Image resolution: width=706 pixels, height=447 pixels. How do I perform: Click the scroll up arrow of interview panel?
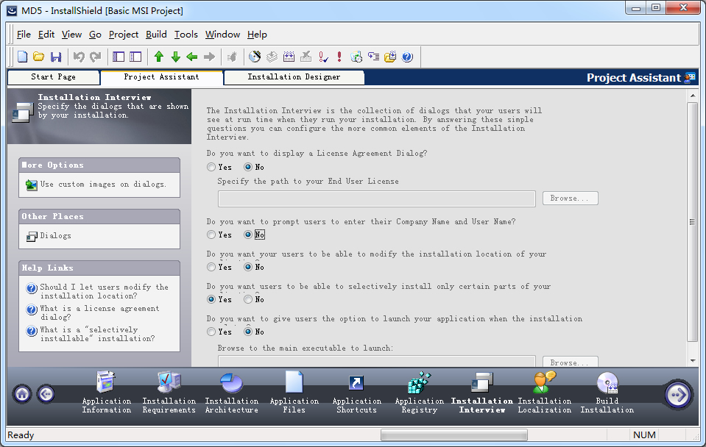[x=692, y=96]
